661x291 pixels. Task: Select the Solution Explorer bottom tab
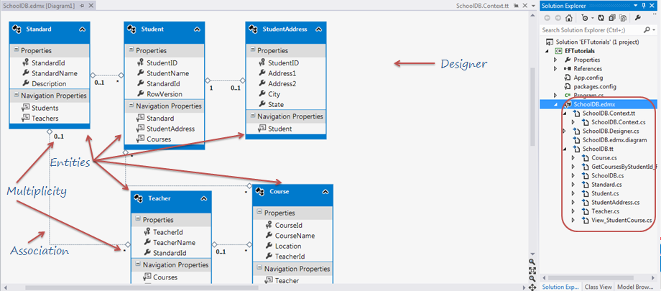(560, 287)
